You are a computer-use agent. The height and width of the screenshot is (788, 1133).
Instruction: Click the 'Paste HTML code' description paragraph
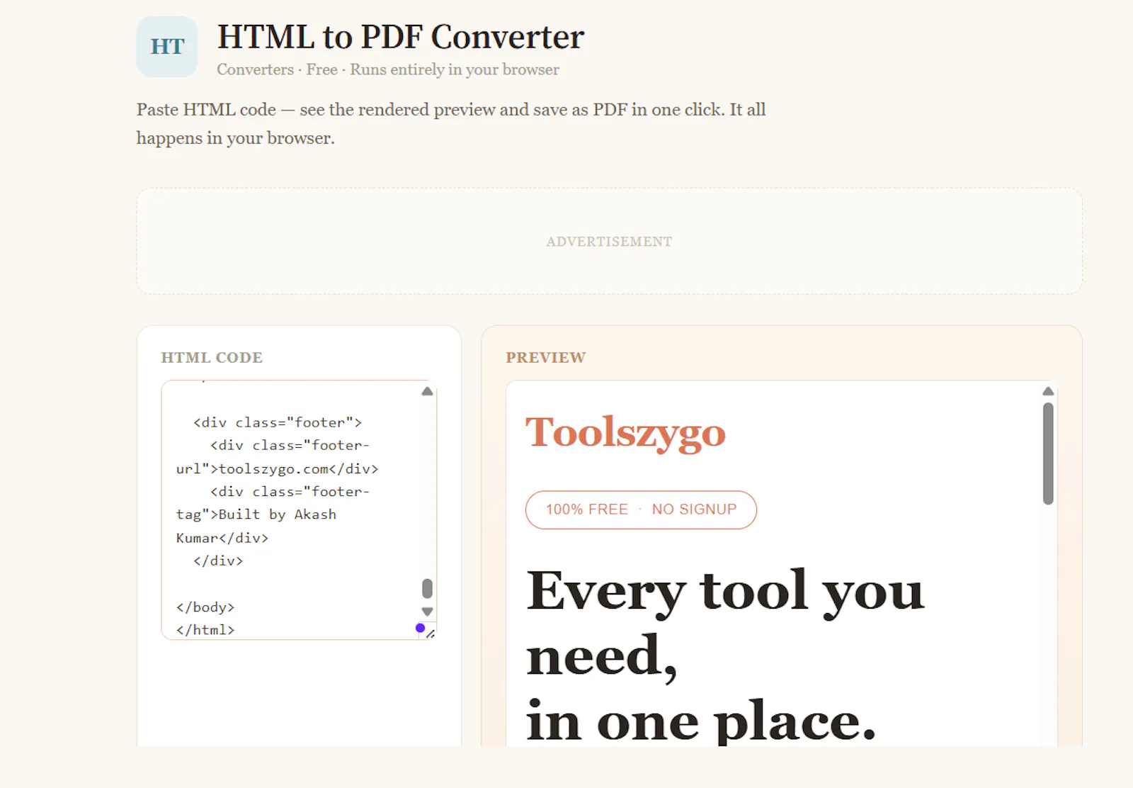[x=451, y=124]
